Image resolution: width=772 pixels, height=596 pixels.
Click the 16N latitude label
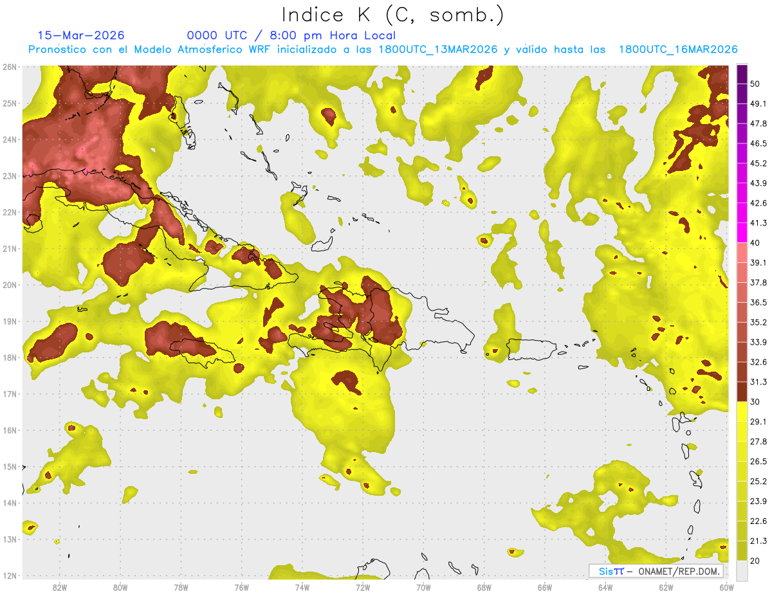pos(10,430)
